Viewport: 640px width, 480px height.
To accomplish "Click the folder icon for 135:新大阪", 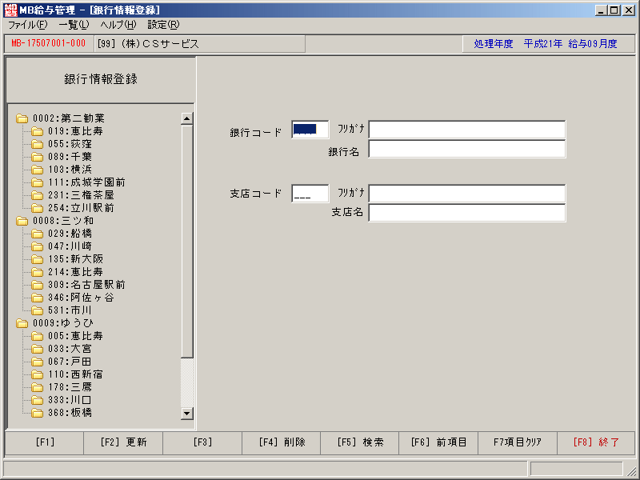I will point(37,259).
